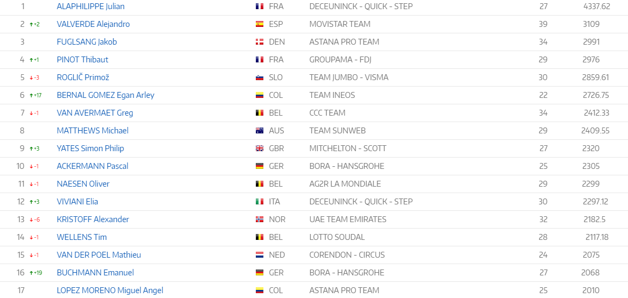
Task: Click the green up arrow showing +17
Action: [31, 95]
